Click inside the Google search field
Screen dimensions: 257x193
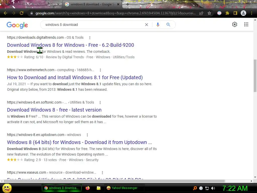pos(93,25)
